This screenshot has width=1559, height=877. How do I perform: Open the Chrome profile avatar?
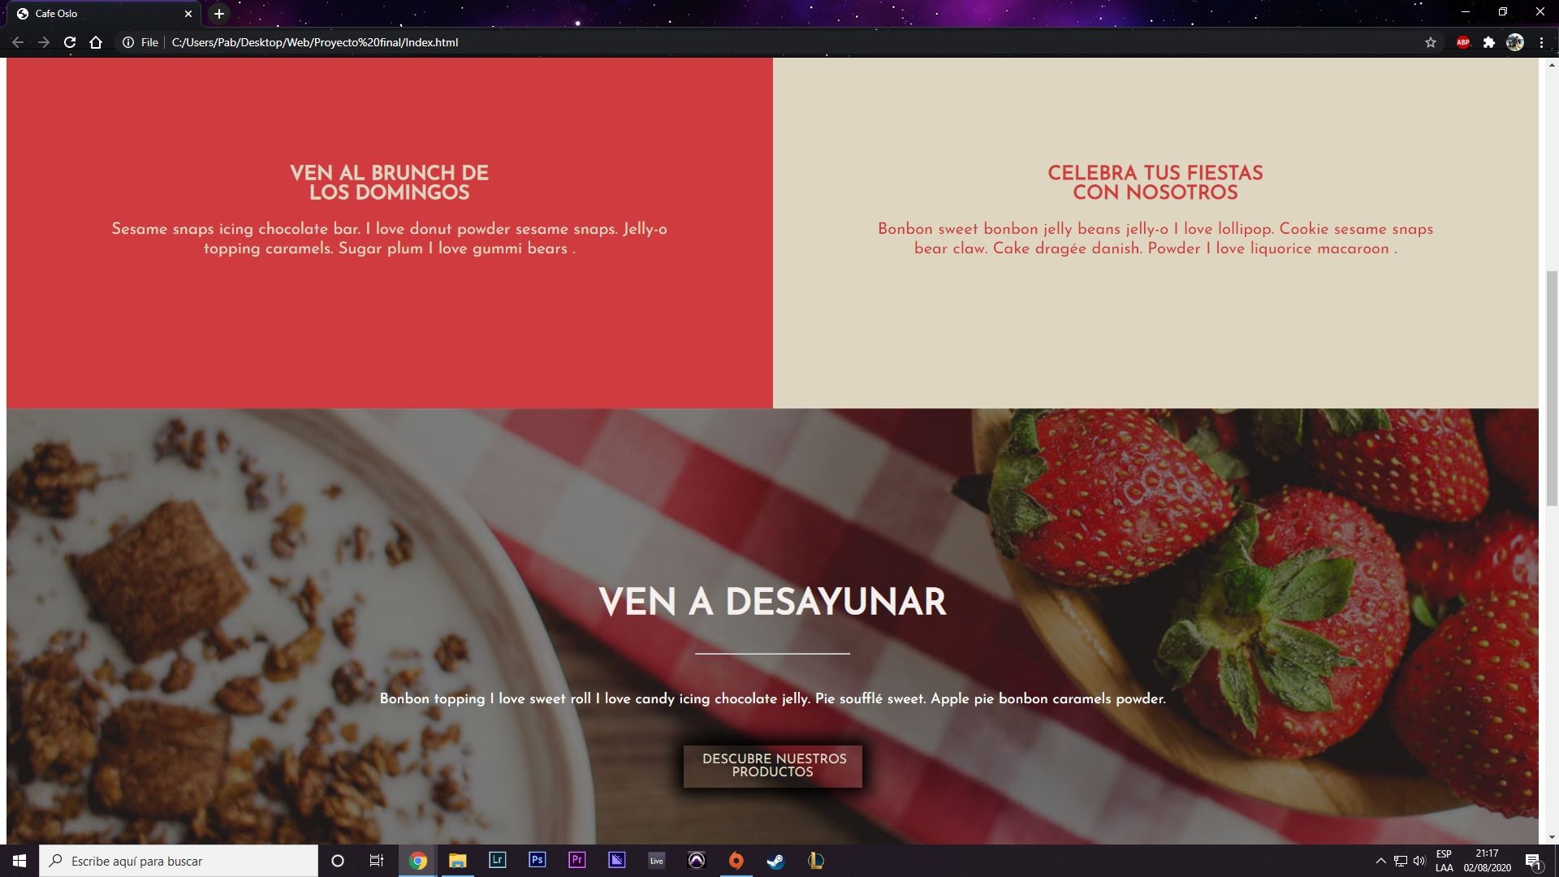[x=1515, y=42]
